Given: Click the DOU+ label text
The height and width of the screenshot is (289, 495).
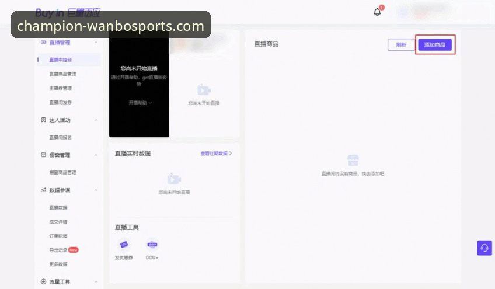Looking at the screenshot, I should [x=152, y=257].
